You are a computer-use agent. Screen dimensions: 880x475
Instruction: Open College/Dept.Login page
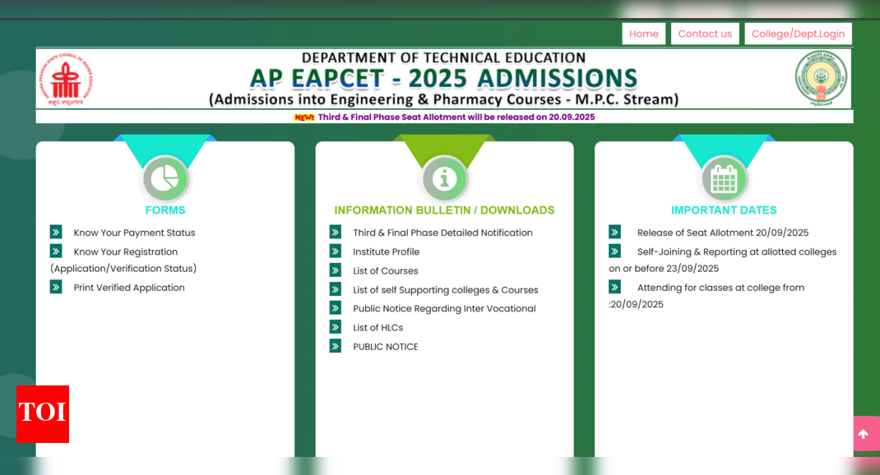(798, 34)
